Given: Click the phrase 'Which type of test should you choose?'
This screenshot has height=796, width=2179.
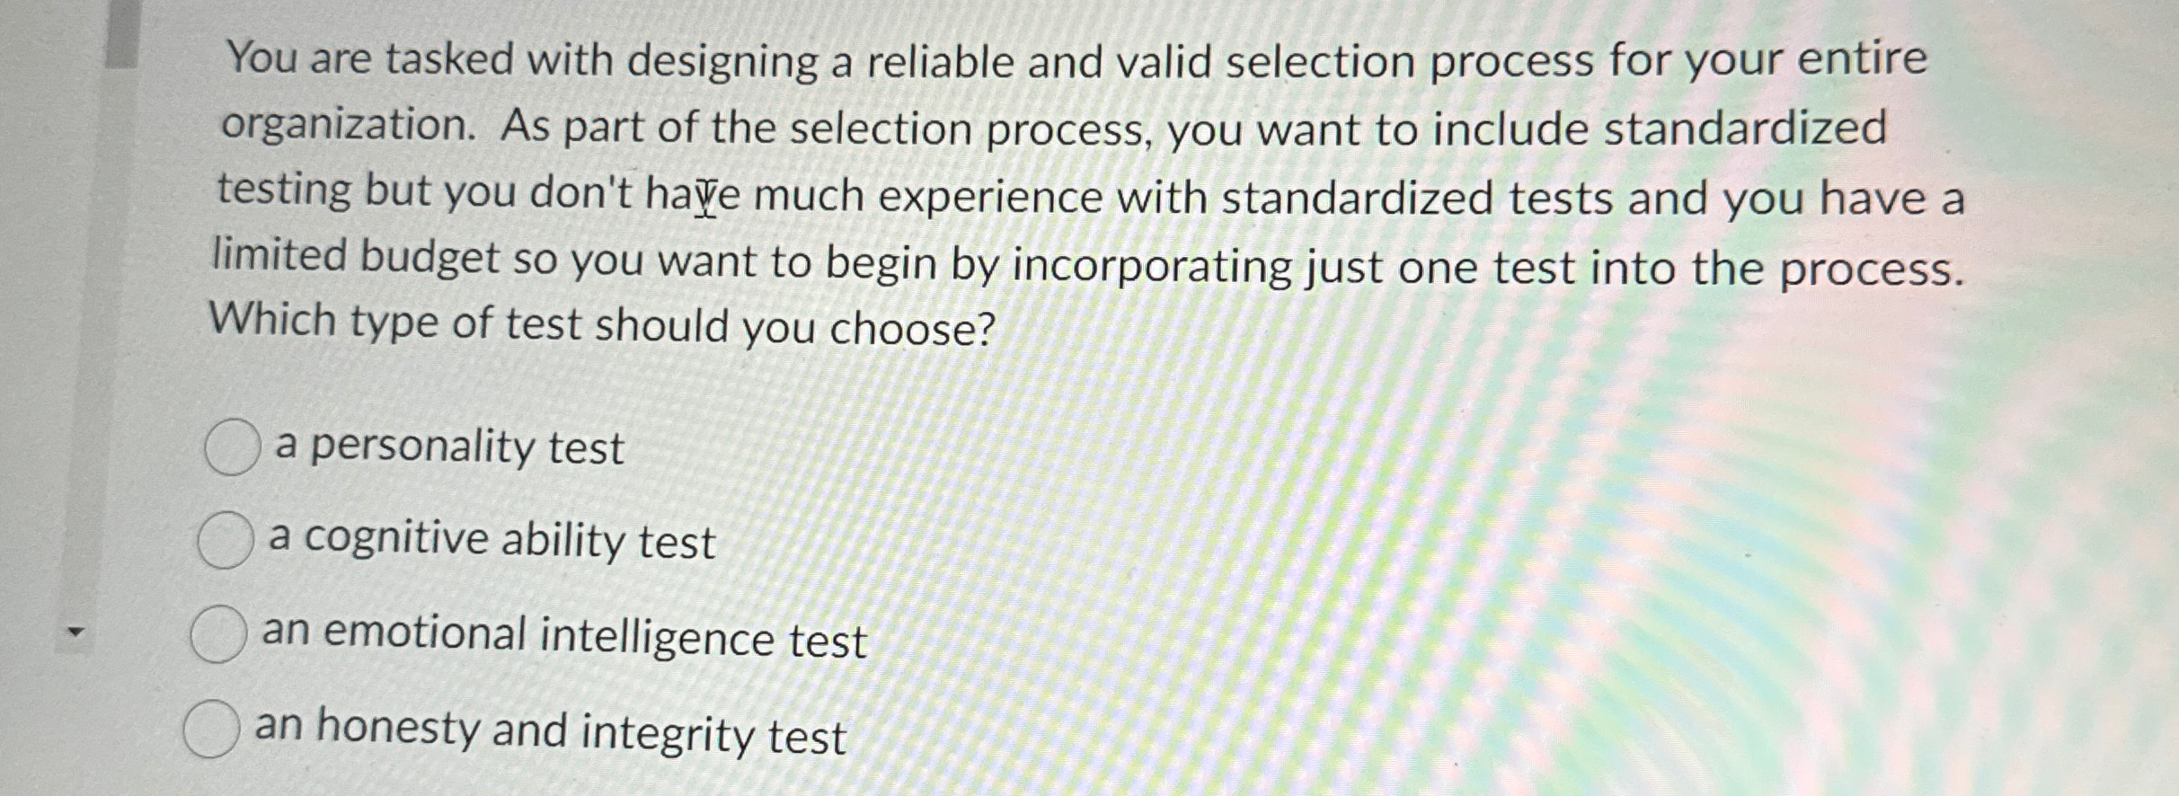Looking at the screenshot, I should [603, 323].
